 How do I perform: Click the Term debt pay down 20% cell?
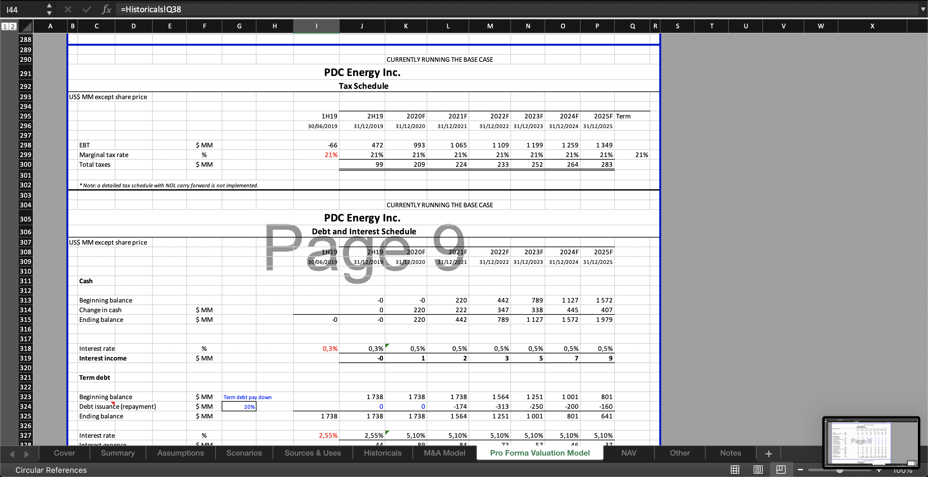click(x=239, y=407)
